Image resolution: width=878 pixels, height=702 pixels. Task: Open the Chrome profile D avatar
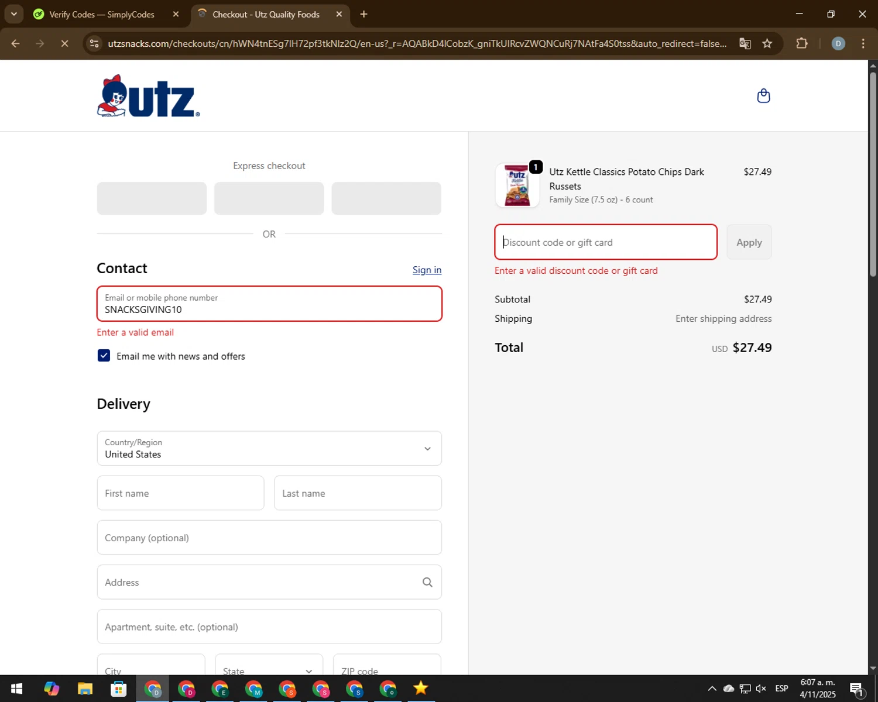point(838,43)
